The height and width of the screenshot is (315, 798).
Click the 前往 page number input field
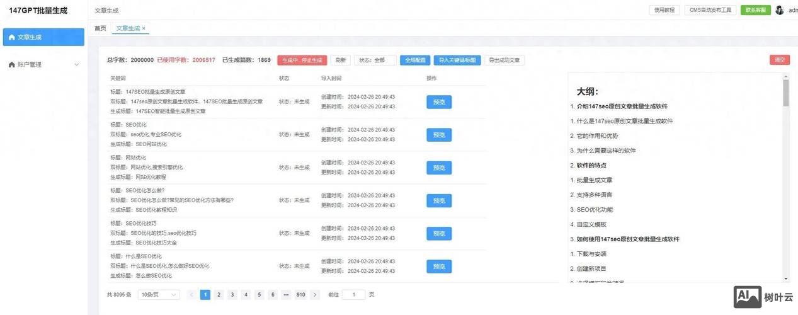(354, 295)
